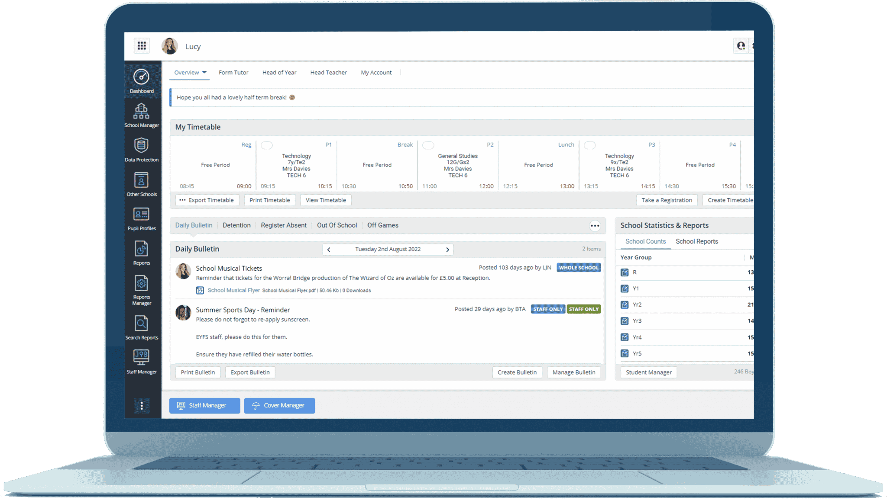This screenshot has width=887, height=500.
Task: Select the Daily Bulletin tab
Action: pyautogui.click(x=194, y=225)
